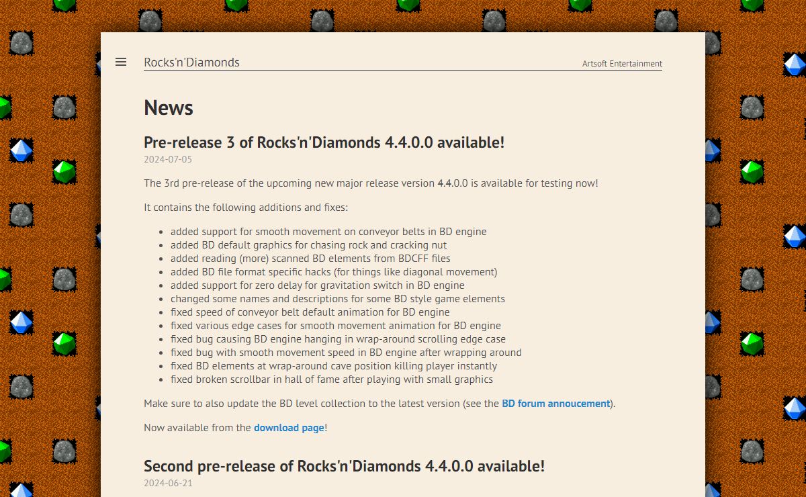The height and width of the screenshot is (497, 806).
Task: Click the line about conveyor belt animation speed
Action: pos(310,312)
